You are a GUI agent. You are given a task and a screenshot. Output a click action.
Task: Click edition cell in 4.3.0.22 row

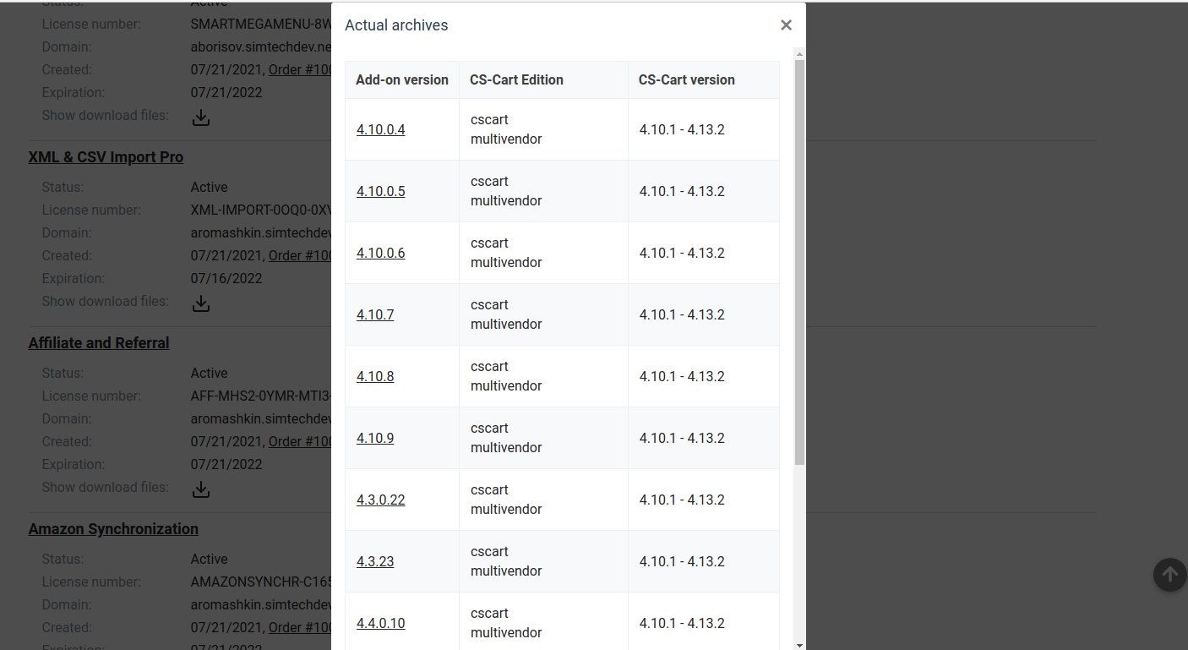(543, 500)
